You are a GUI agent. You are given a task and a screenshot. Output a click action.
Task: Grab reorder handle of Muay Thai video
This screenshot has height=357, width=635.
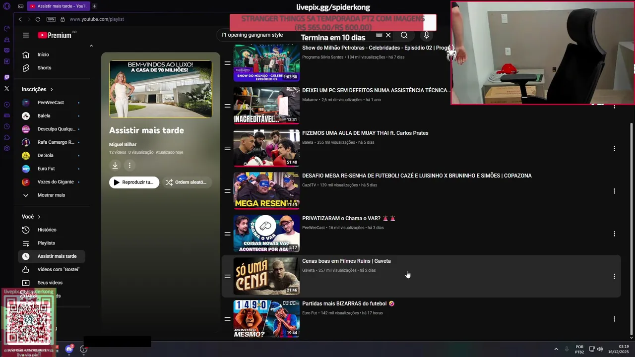coord(227,149)
